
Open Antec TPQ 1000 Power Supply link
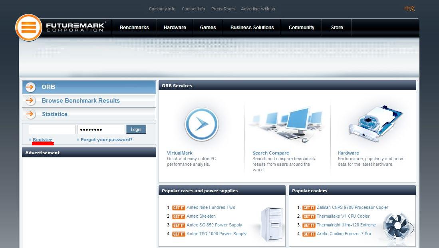(217, 234)
